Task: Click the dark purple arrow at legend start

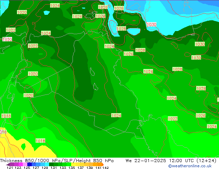Action: [8, 165]
